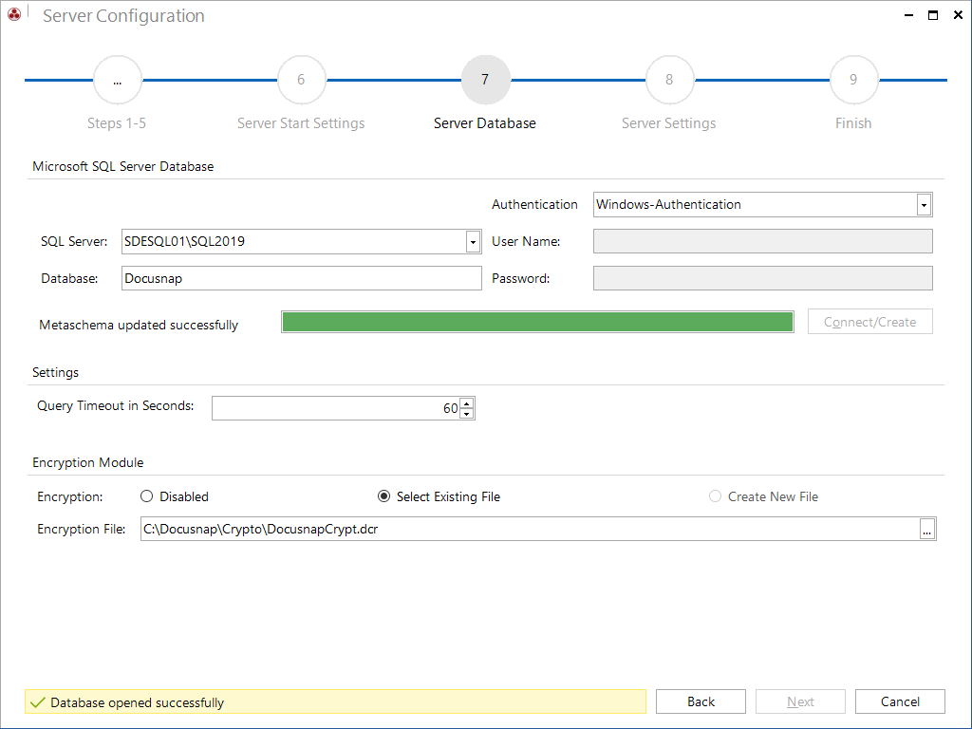Viewport: 972px width, 729px height.
Task: Click 'Database opened successfully' status text
Action: coord(137,702)
